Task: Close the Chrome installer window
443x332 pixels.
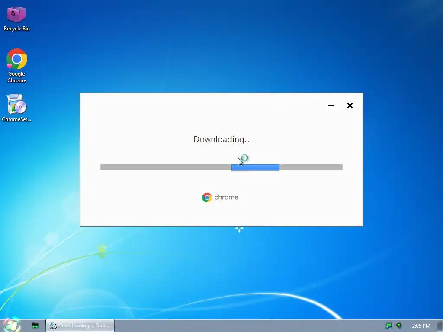Action: (350, 105)
